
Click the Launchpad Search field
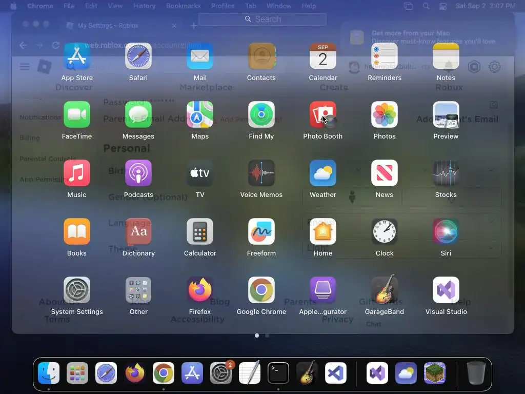coord(262,19)
